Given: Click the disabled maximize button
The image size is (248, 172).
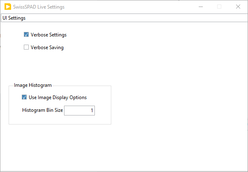Looking at the screenshot, I should click(219, 7).
